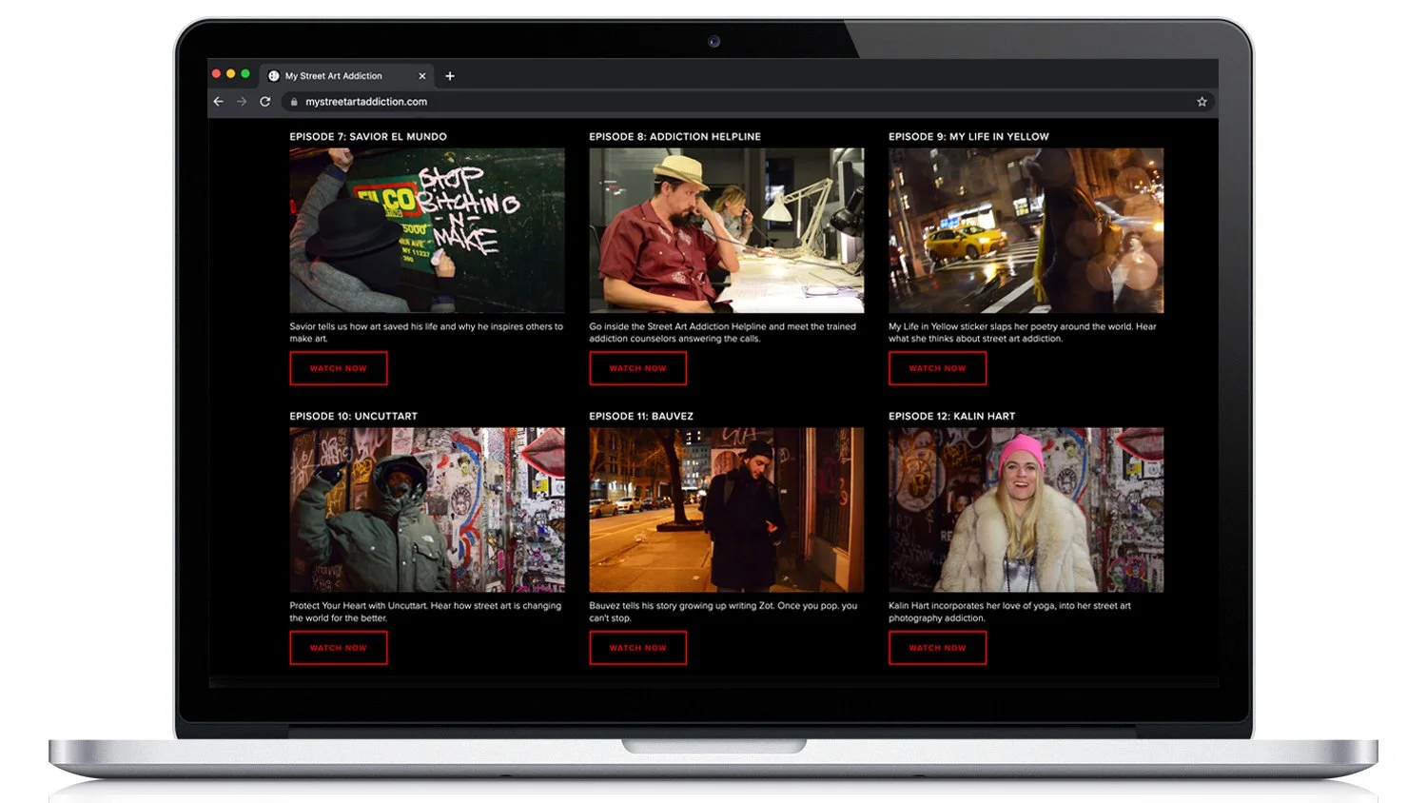Click the padlock icon in the address bar

(294, 102)
